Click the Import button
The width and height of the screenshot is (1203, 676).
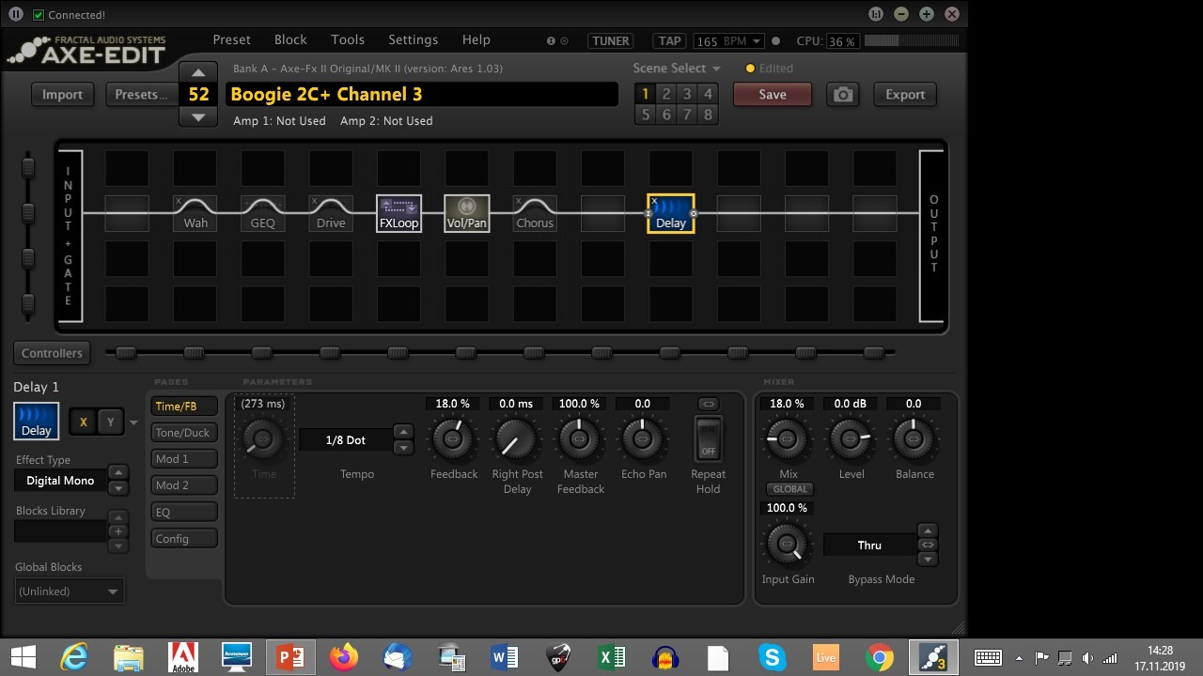62,95
